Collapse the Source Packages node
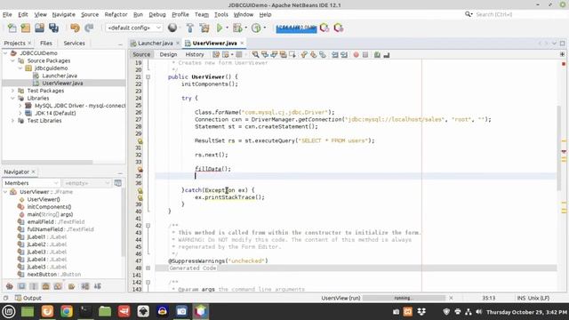Image resolution: width=569 pixels, height=320 pixels. pyautogui.click(x=12, y=60)
